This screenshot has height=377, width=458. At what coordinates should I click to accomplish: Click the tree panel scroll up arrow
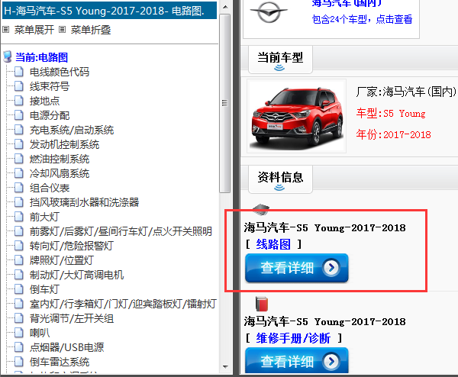225,7
